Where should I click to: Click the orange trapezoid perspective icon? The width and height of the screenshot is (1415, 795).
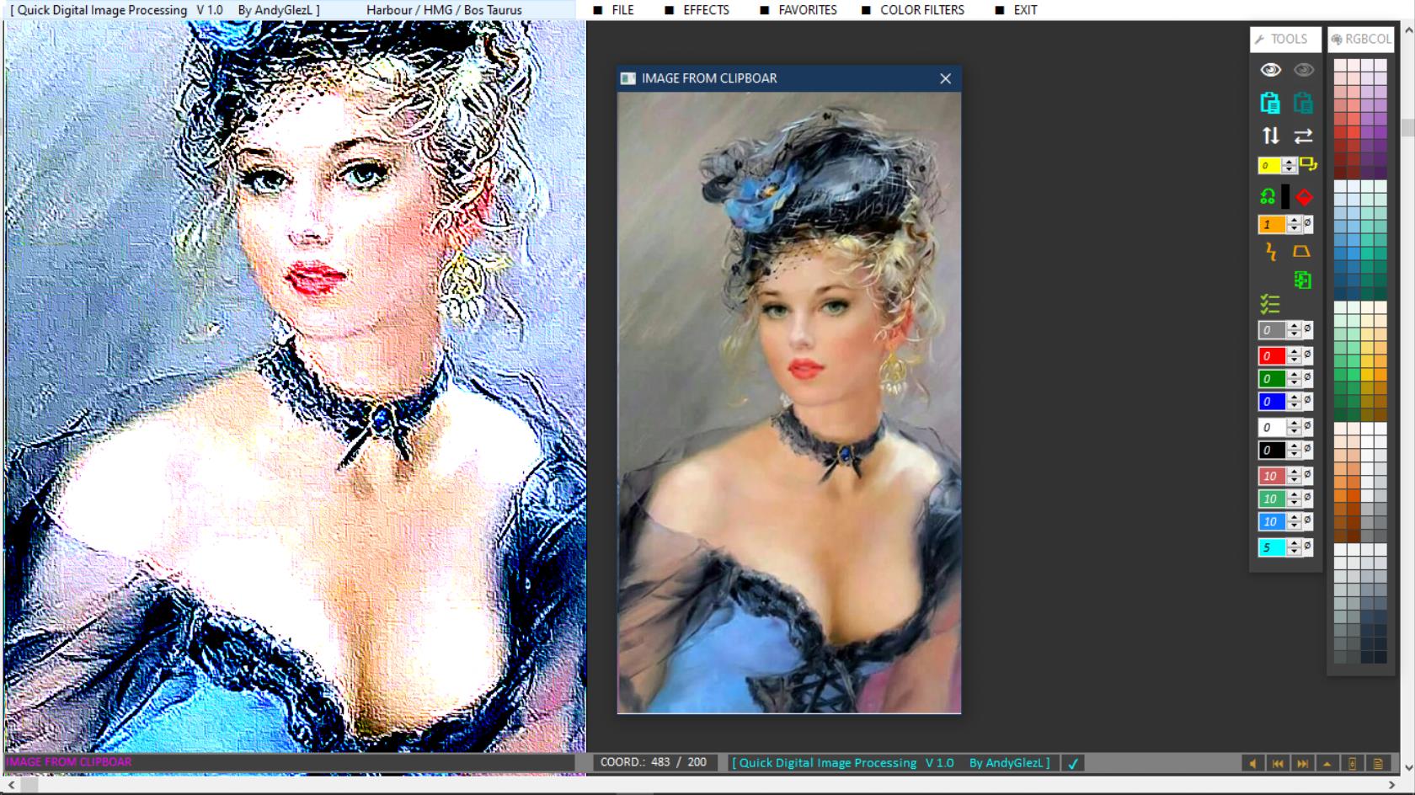(x=1301, y=251)
